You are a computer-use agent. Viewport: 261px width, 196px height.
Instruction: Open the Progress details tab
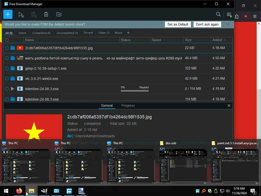coord(128,105)
